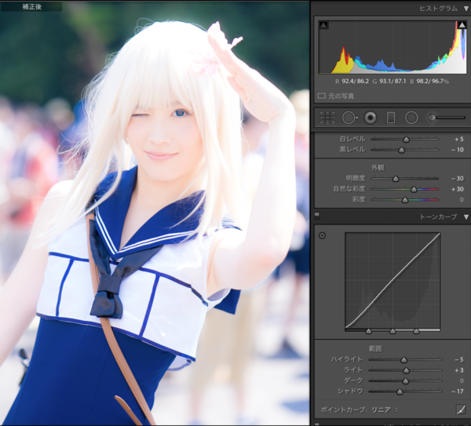Screen dimensions: 471x426
Task: Adjust the 彩度 saturation slider
Action: [405, 200]
